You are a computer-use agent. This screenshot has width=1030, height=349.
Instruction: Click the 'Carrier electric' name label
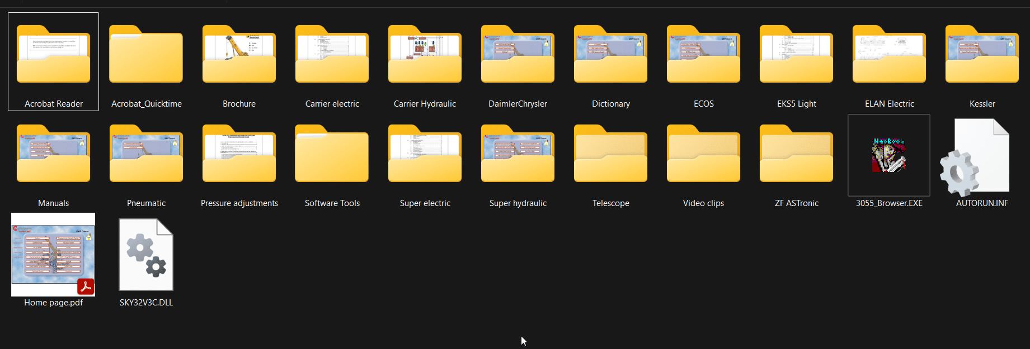pos(332,104)
